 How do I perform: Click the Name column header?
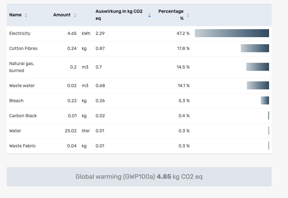tap(15, 15)
